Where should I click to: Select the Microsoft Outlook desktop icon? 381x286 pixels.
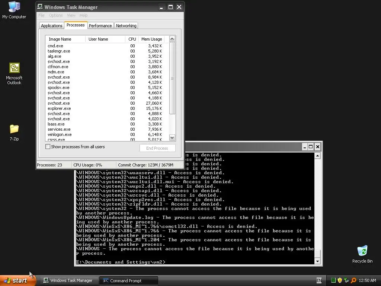(14, 73)
